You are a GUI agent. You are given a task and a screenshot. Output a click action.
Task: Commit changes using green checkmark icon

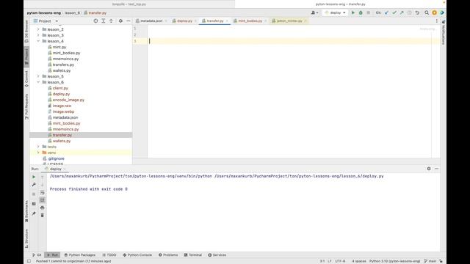(394, 13)
